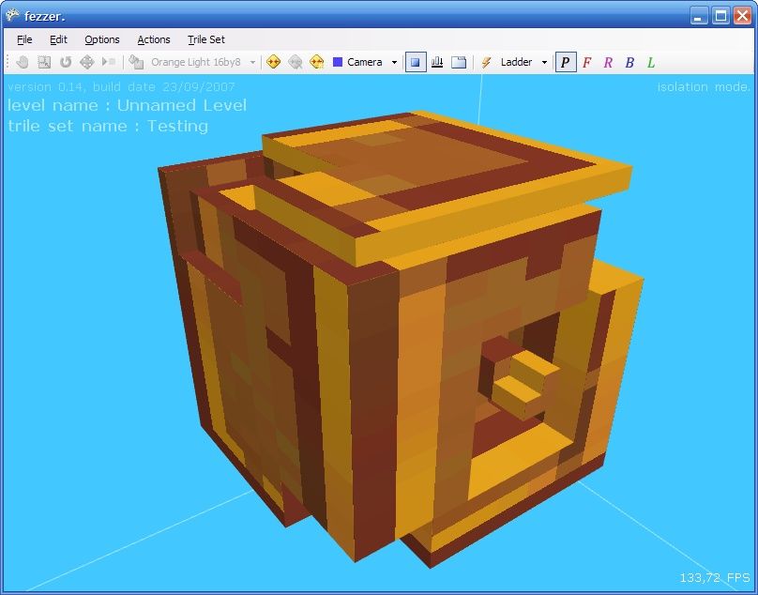Select the four-arrow move tool
758x595 pixels.
click(87, 62)
